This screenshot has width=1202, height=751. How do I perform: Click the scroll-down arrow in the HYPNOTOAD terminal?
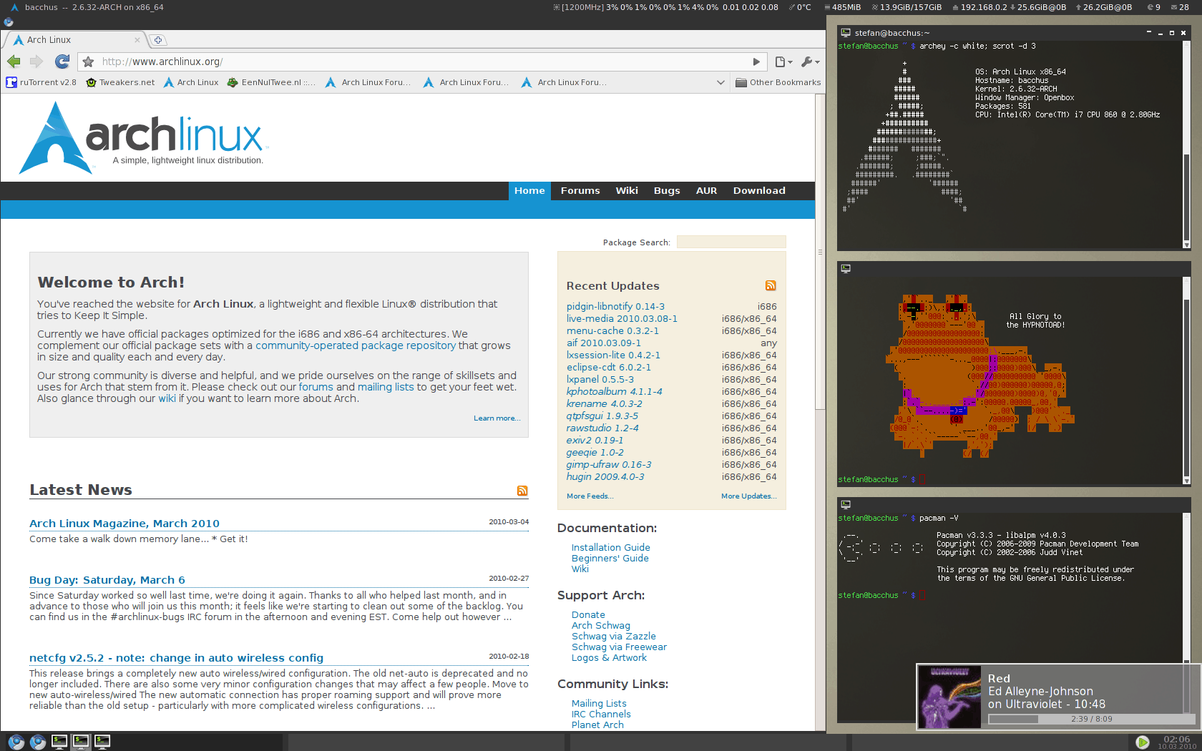(1186, 481)
